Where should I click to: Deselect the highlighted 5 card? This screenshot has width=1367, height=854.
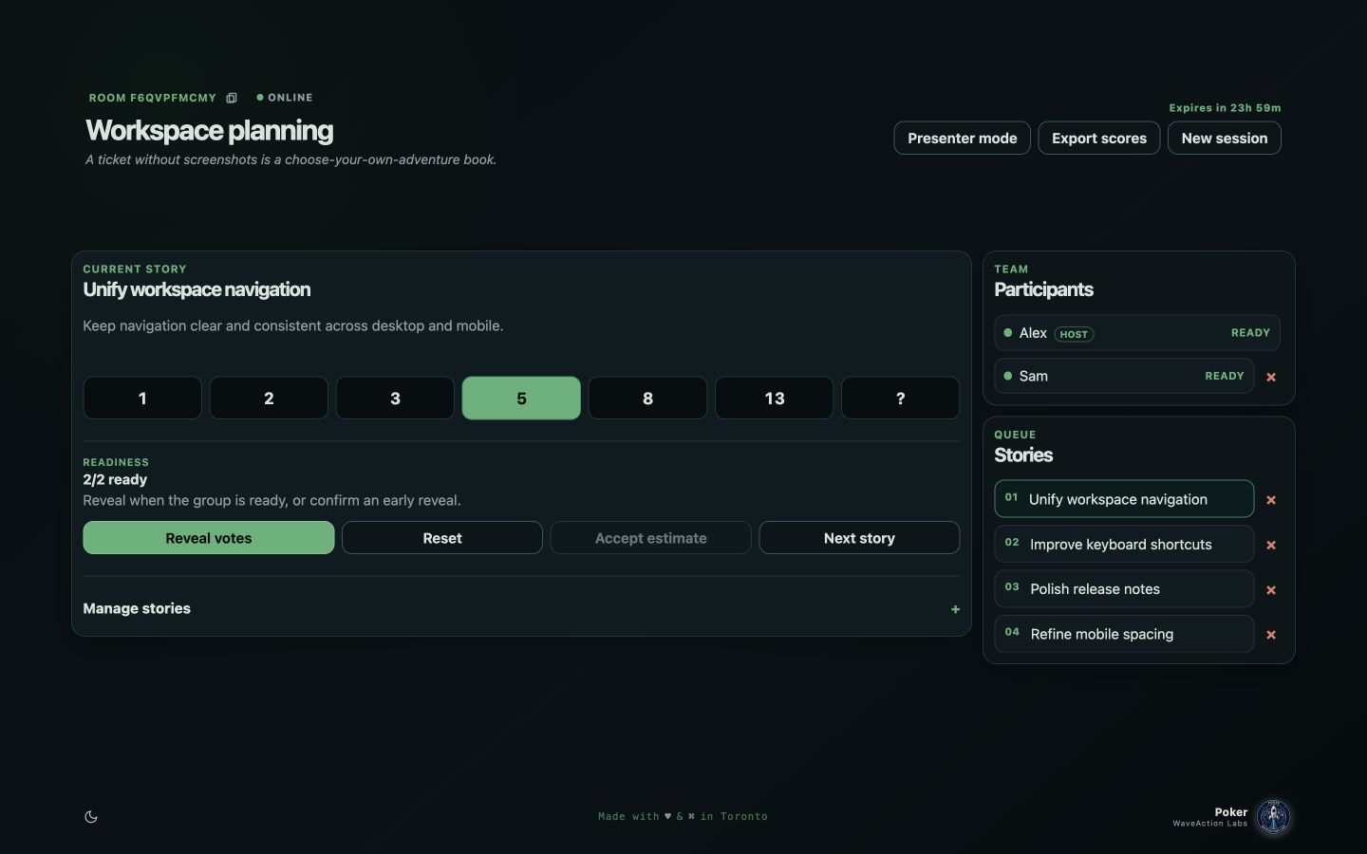pyautogui.click(x=521, y=399)
